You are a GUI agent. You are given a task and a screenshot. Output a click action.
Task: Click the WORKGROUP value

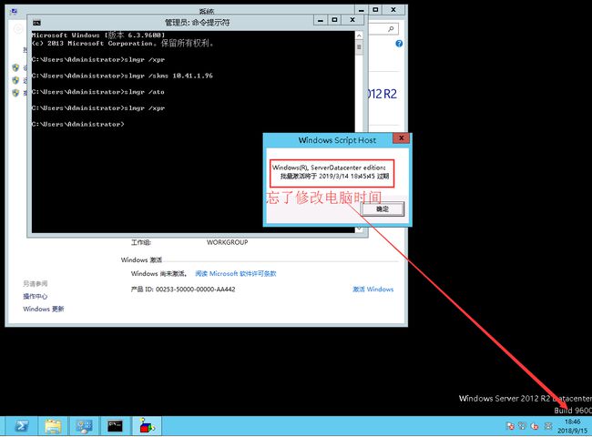(x=228, y=242)
